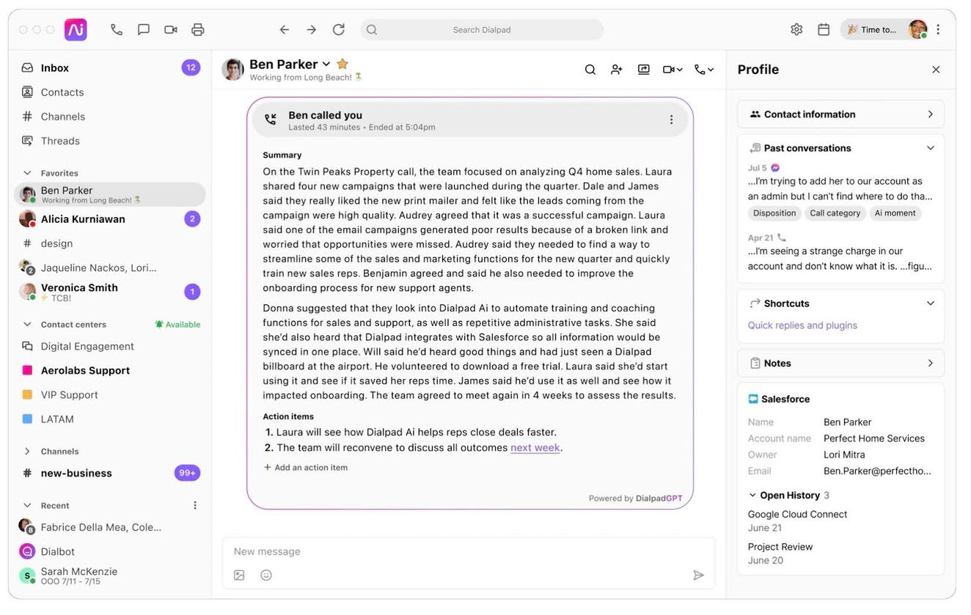Start a call with the phone icon in top toolbar
This screenshot has height=615, width=971.
point(117,29)
